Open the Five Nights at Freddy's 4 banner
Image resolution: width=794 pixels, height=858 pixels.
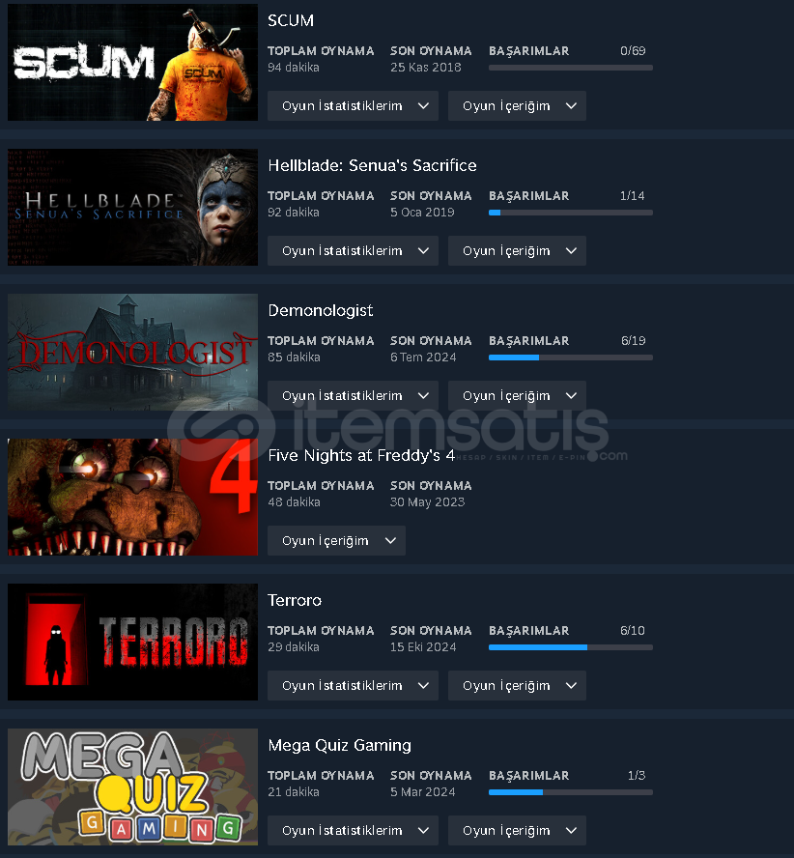click(132, 498)
